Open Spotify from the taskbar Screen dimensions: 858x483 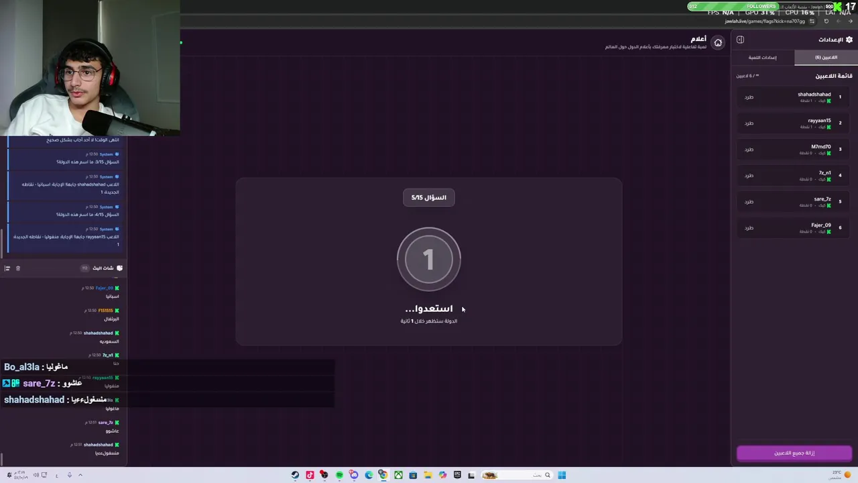339,475
